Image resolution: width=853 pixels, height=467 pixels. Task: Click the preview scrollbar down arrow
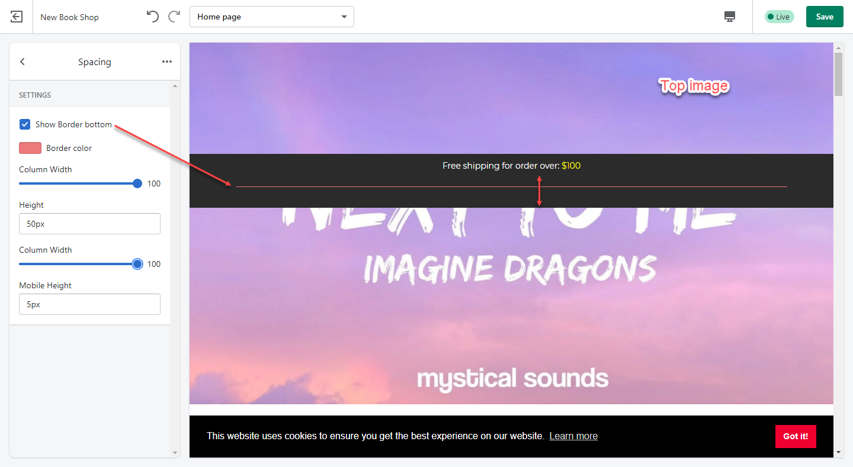[838, 452]
